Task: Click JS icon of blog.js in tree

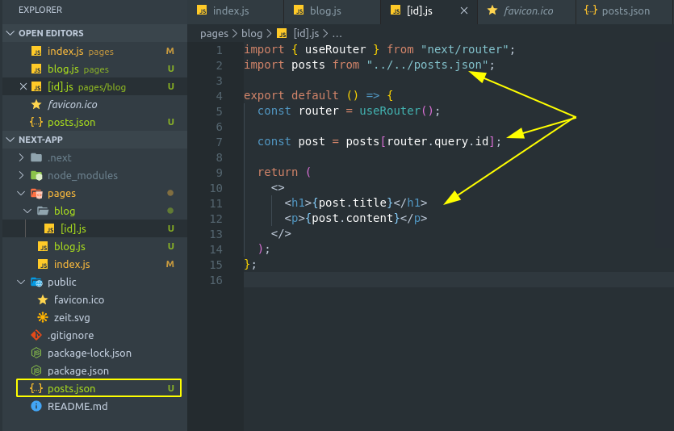Action: click(43, 246)
